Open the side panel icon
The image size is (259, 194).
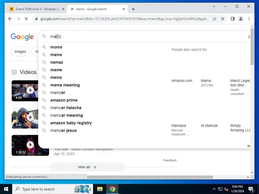click(x=233, y=19)
